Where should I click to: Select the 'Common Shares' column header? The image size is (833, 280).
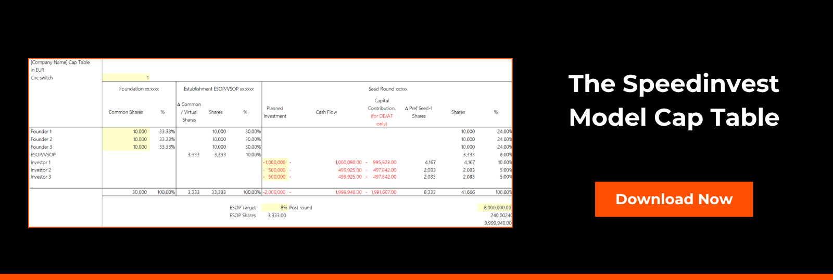tap(125, 112)
